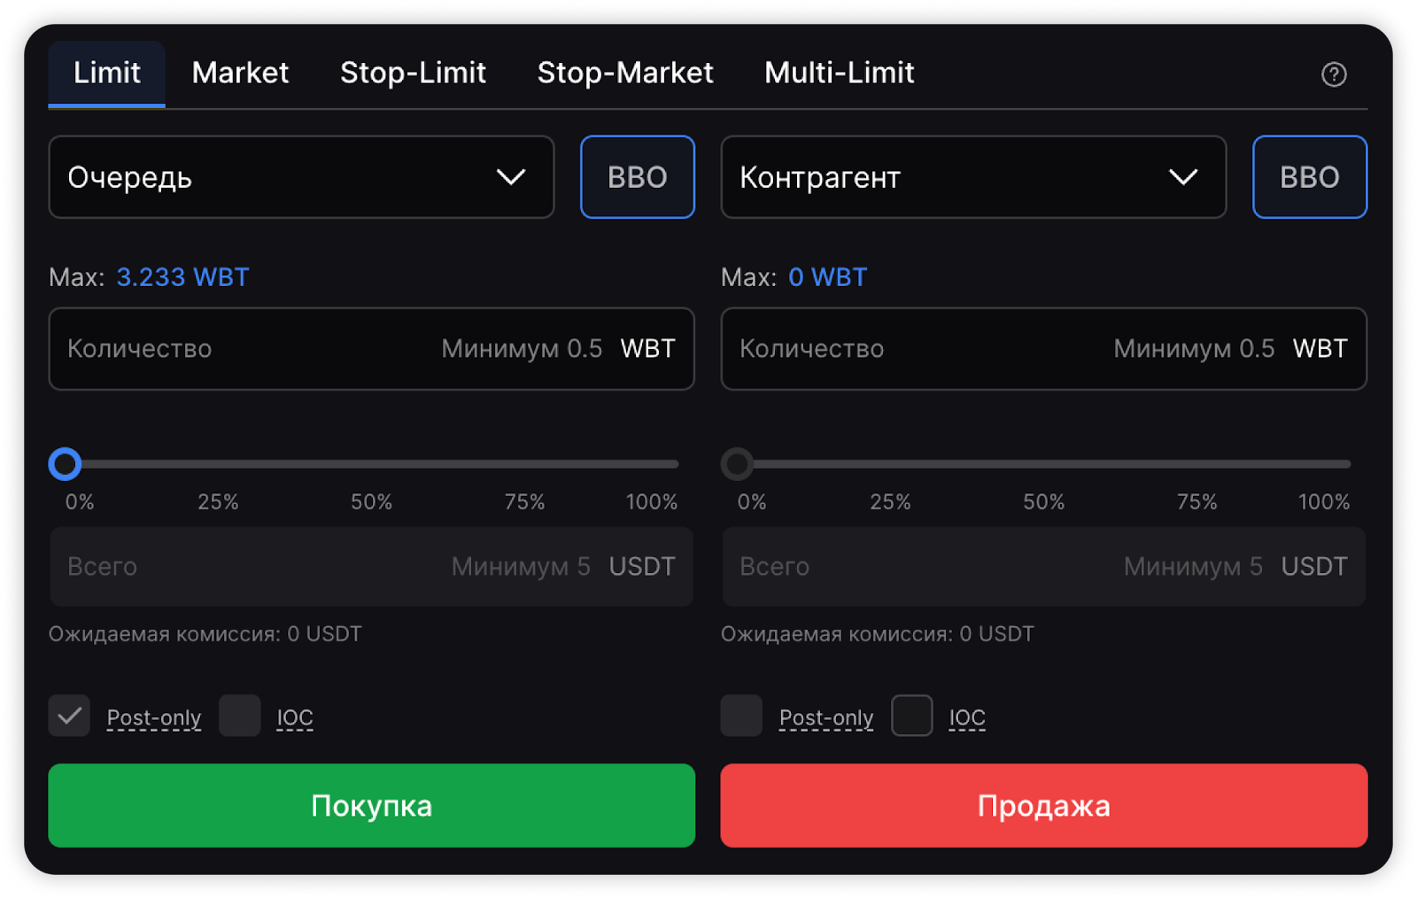This screenshot has width=1417, height=899.
Task: Switch to the Market tab
Action: point(240,73)
